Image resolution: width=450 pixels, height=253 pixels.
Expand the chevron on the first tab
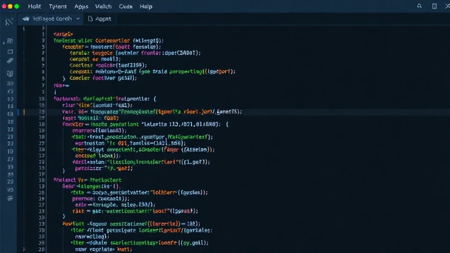[78, 19]
